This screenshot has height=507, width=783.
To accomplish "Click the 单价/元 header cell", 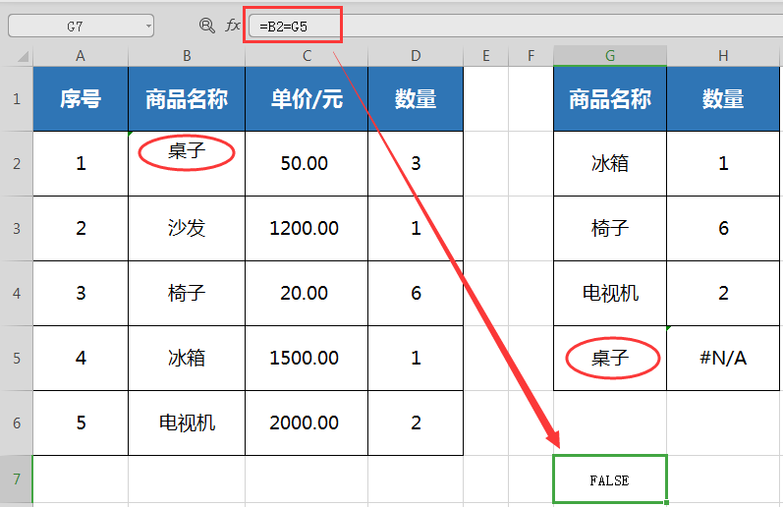I will coord(307,99).
